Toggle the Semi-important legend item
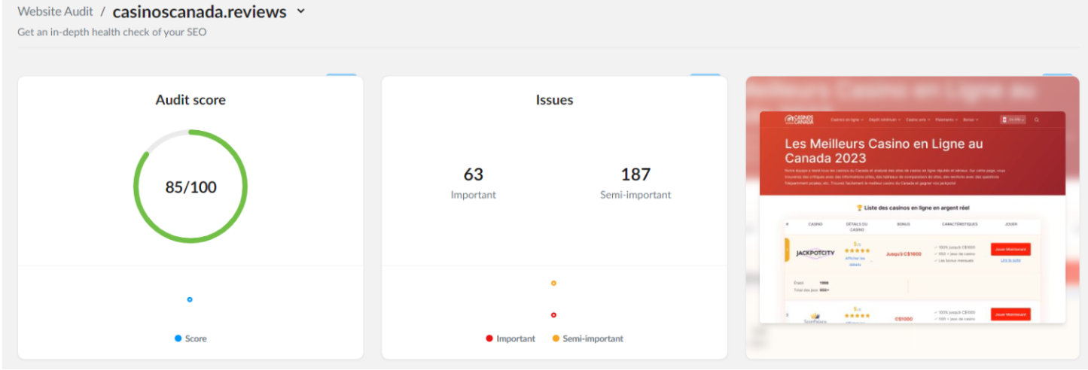The image size is (1088, 370). pos(588,338)
